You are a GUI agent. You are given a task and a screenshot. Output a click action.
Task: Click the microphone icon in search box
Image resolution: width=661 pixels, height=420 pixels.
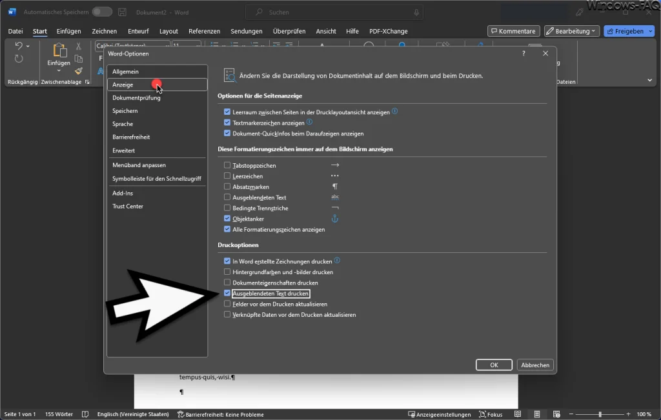pyautogui.click(x=416, y=12)
